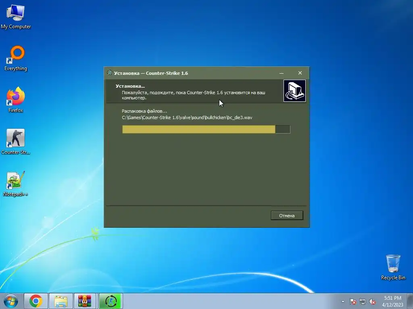
Task: Show hidden system tray icons
Action: click(343, 301)
